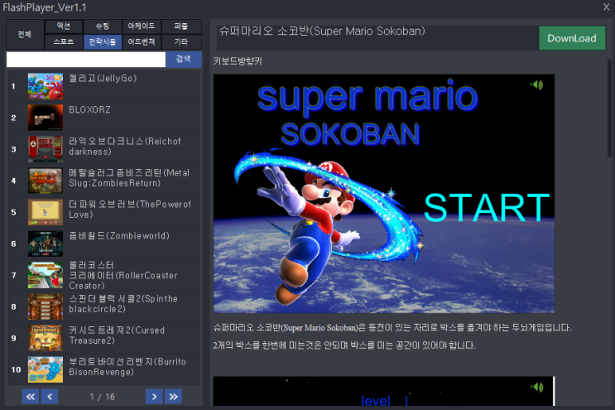Select the 전체 category tab

point(25,34)
